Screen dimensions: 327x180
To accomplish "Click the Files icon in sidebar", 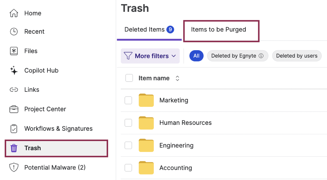I will pyautogui.click(x=14, y=51).
